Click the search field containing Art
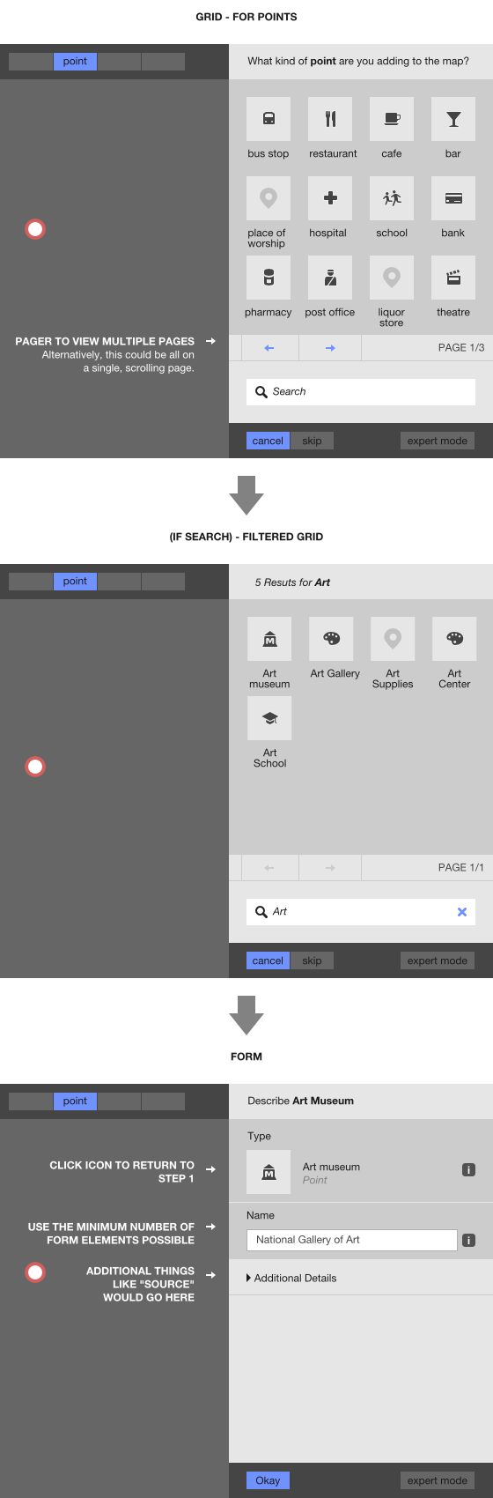This screenshot has height=1498, width=493. point(361,912)
